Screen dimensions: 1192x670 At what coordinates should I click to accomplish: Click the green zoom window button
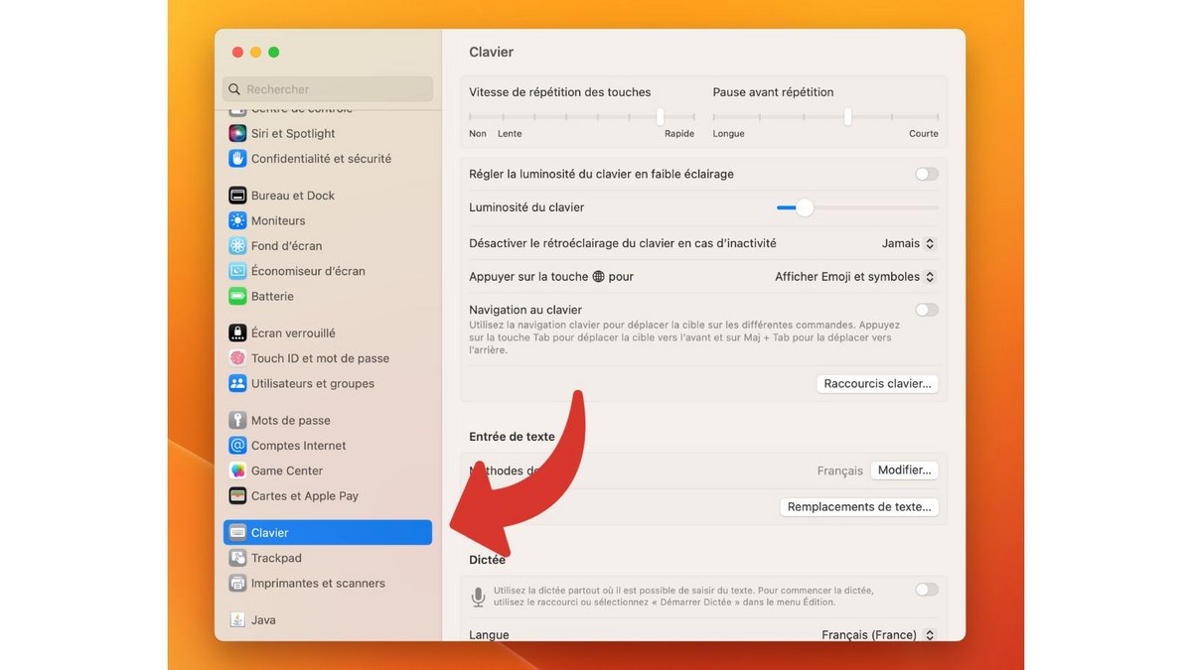(273, 52)
